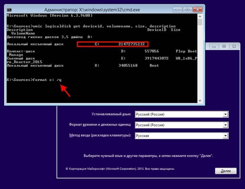This screenshot has height=189, width=245.
Task: Click the 'Русская' keyboard layout field
Action: tap(182, 135)
